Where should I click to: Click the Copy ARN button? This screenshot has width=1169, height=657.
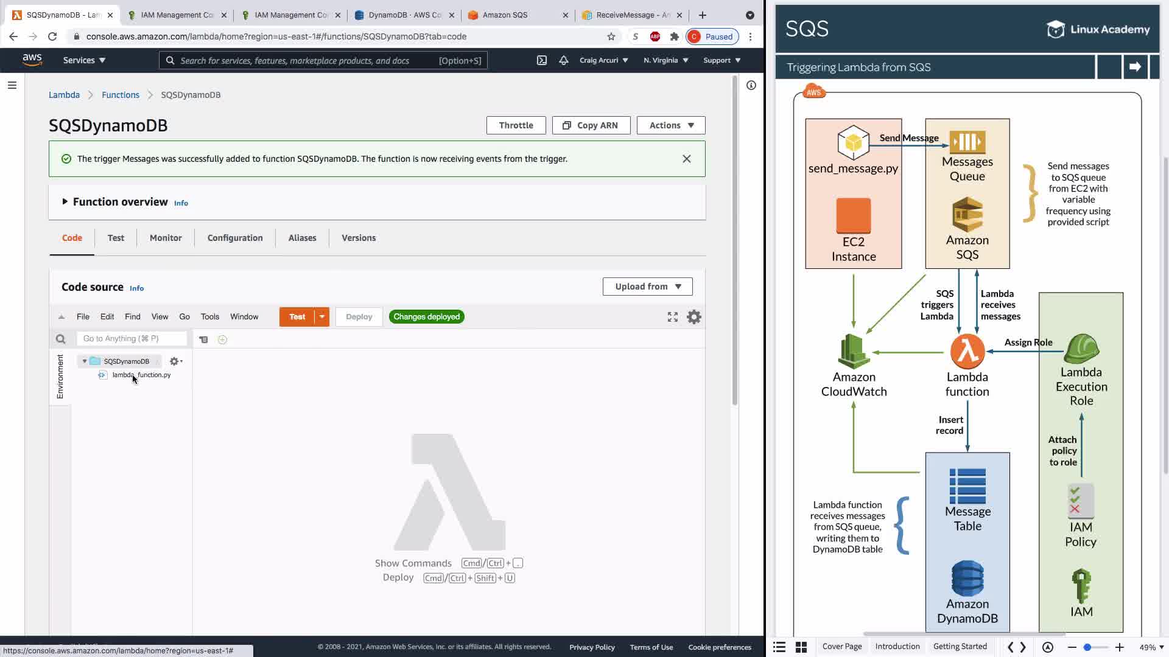(x=591, y=125)
